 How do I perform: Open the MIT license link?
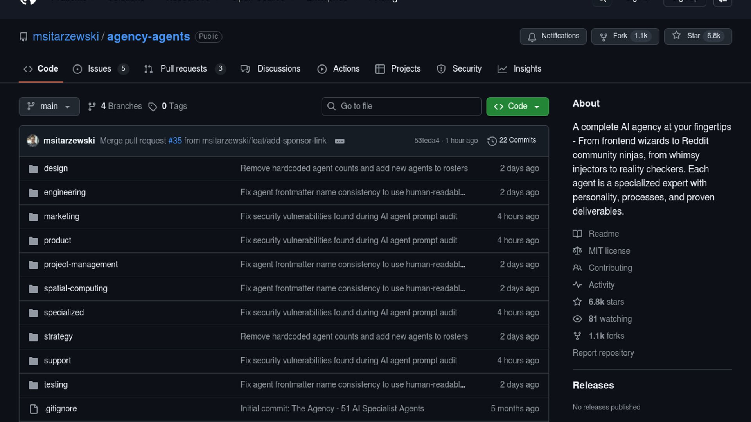[x=609, y=251]
